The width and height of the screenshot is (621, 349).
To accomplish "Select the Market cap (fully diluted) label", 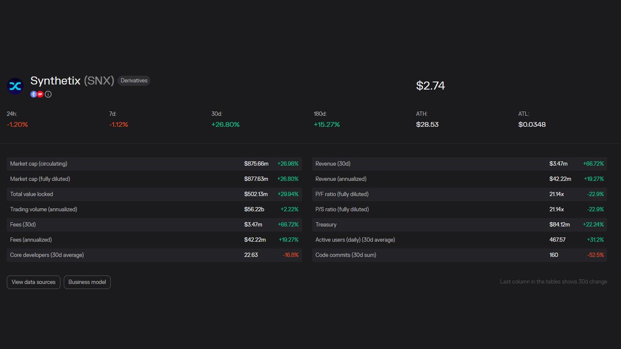I will pos(40,179).
